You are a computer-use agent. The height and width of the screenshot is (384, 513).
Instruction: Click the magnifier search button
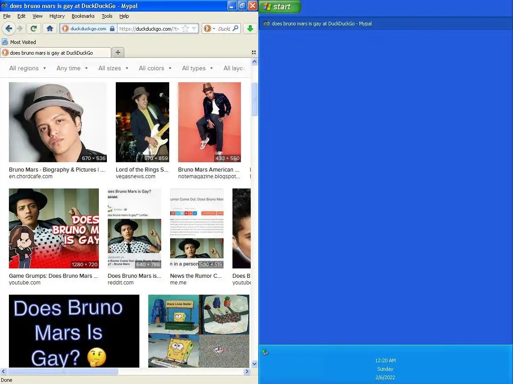tap(236, 28)
